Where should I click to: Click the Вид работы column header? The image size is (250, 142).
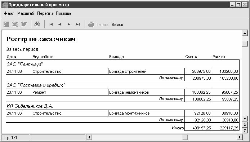click(x=43, y=57)
